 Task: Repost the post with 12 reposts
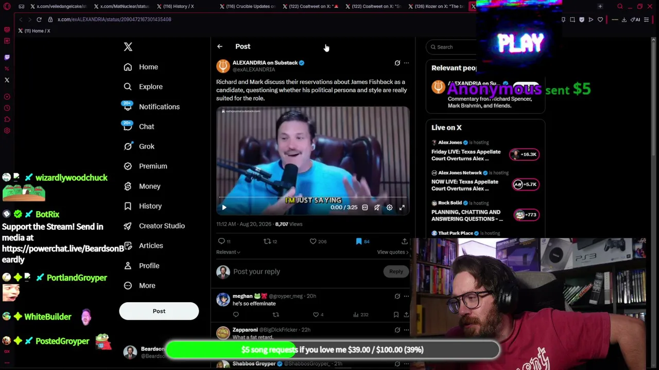click(x=267, y=241)
